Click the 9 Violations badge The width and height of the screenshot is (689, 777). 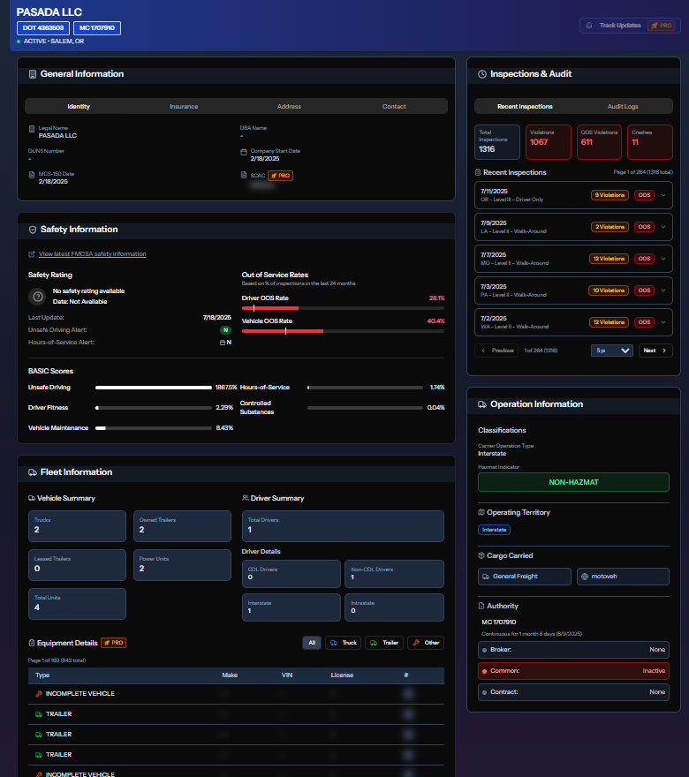click(609, 195)
